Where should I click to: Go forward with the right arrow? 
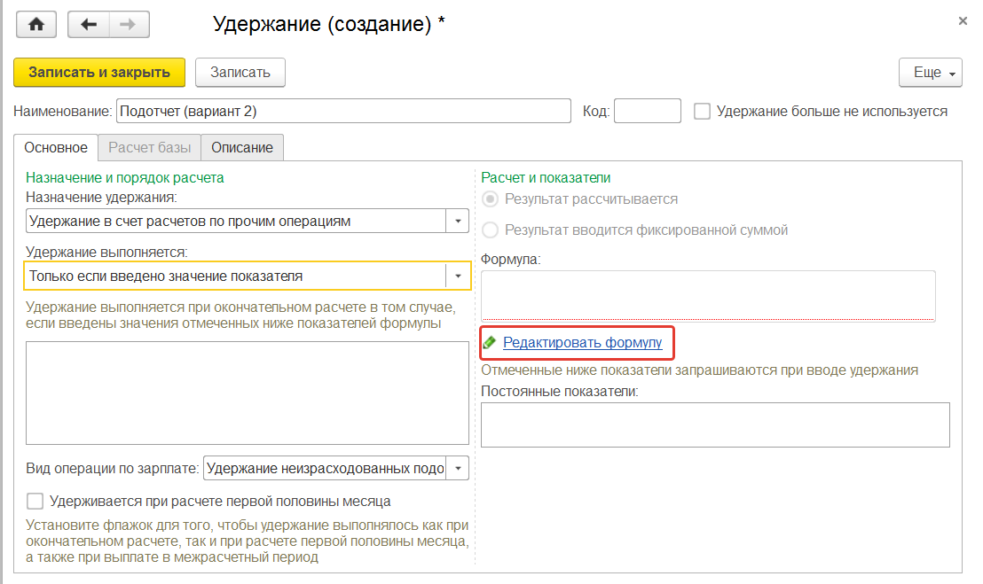pyautogui.click(x=129, y=24)
